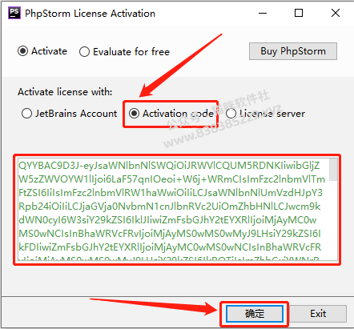Focus the activation code text area
This screenshot has width=354, height=329.
(178, 209)
